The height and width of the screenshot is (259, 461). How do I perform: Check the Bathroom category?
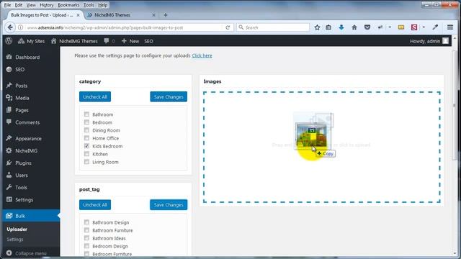[86, 114]
